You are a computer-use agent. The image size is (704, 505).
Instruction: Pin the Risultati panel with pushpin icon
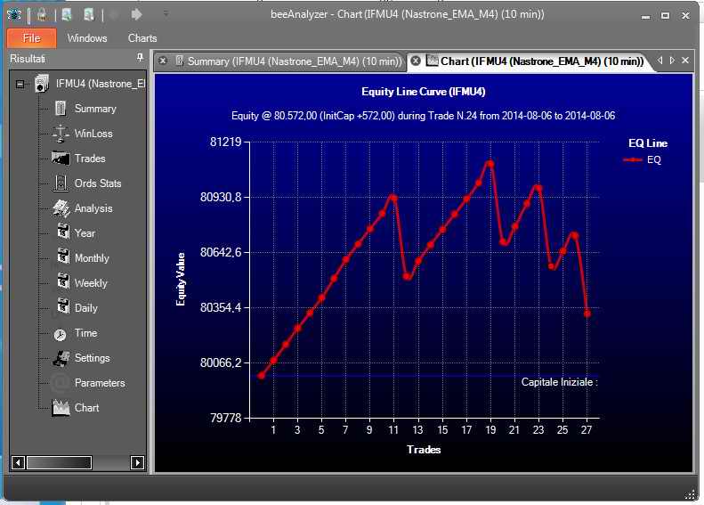tap(140, 58)
